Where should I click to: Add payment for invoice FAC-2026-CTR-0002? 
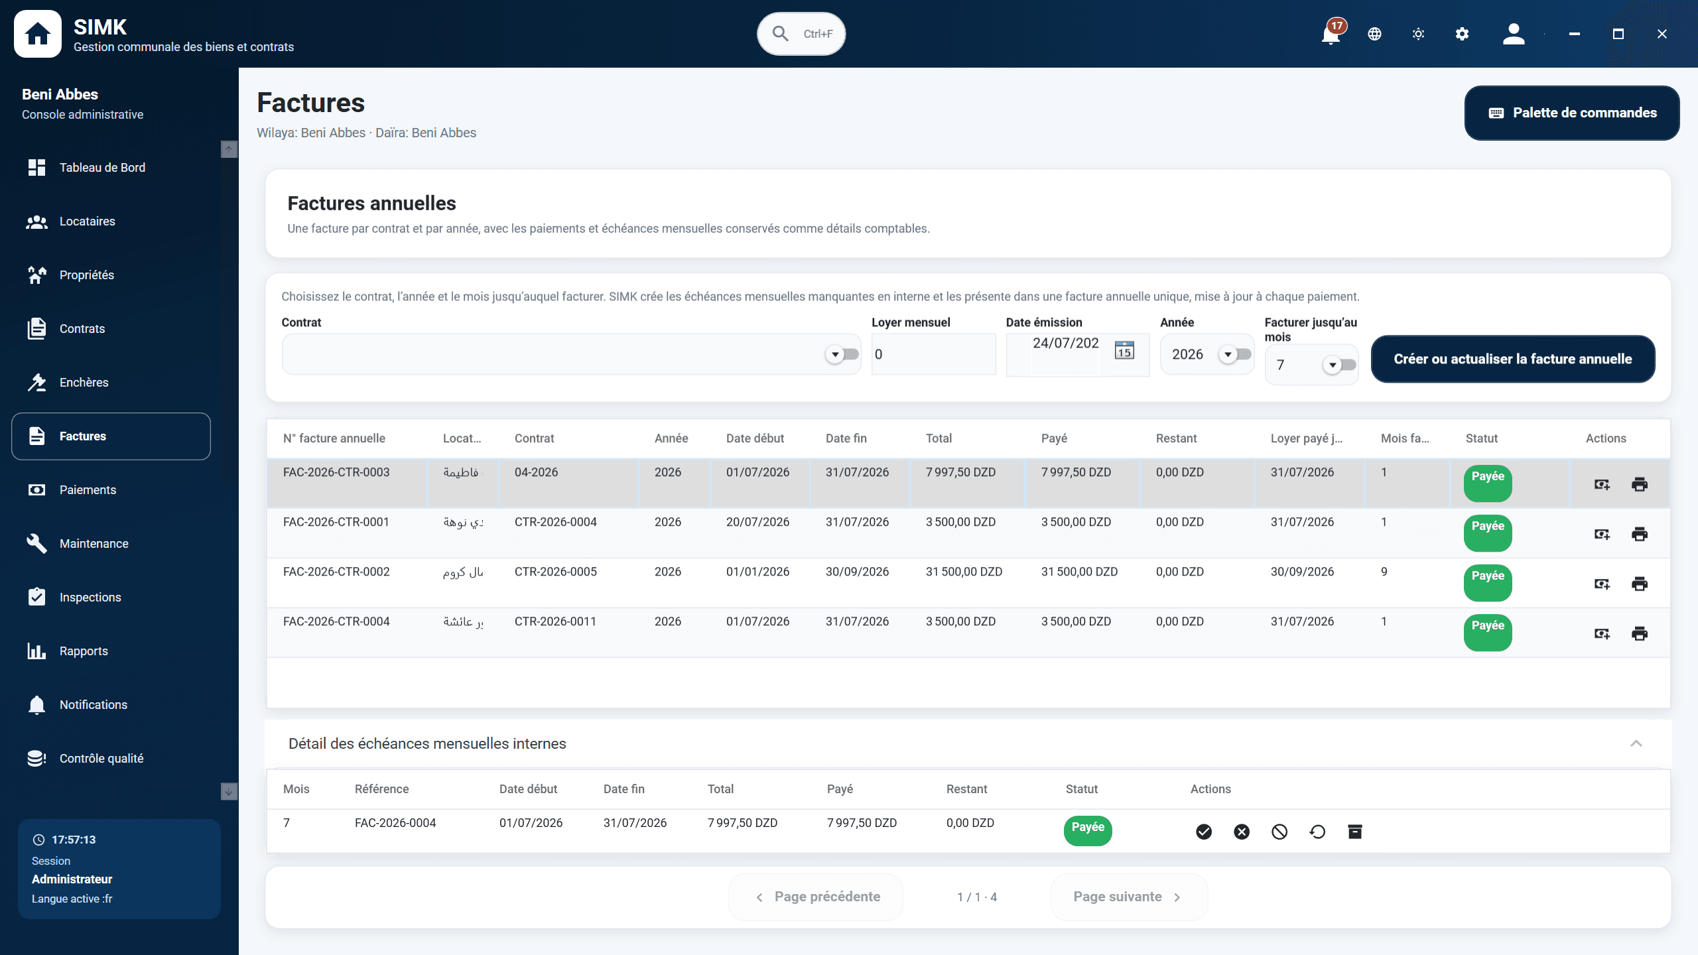1602,584
